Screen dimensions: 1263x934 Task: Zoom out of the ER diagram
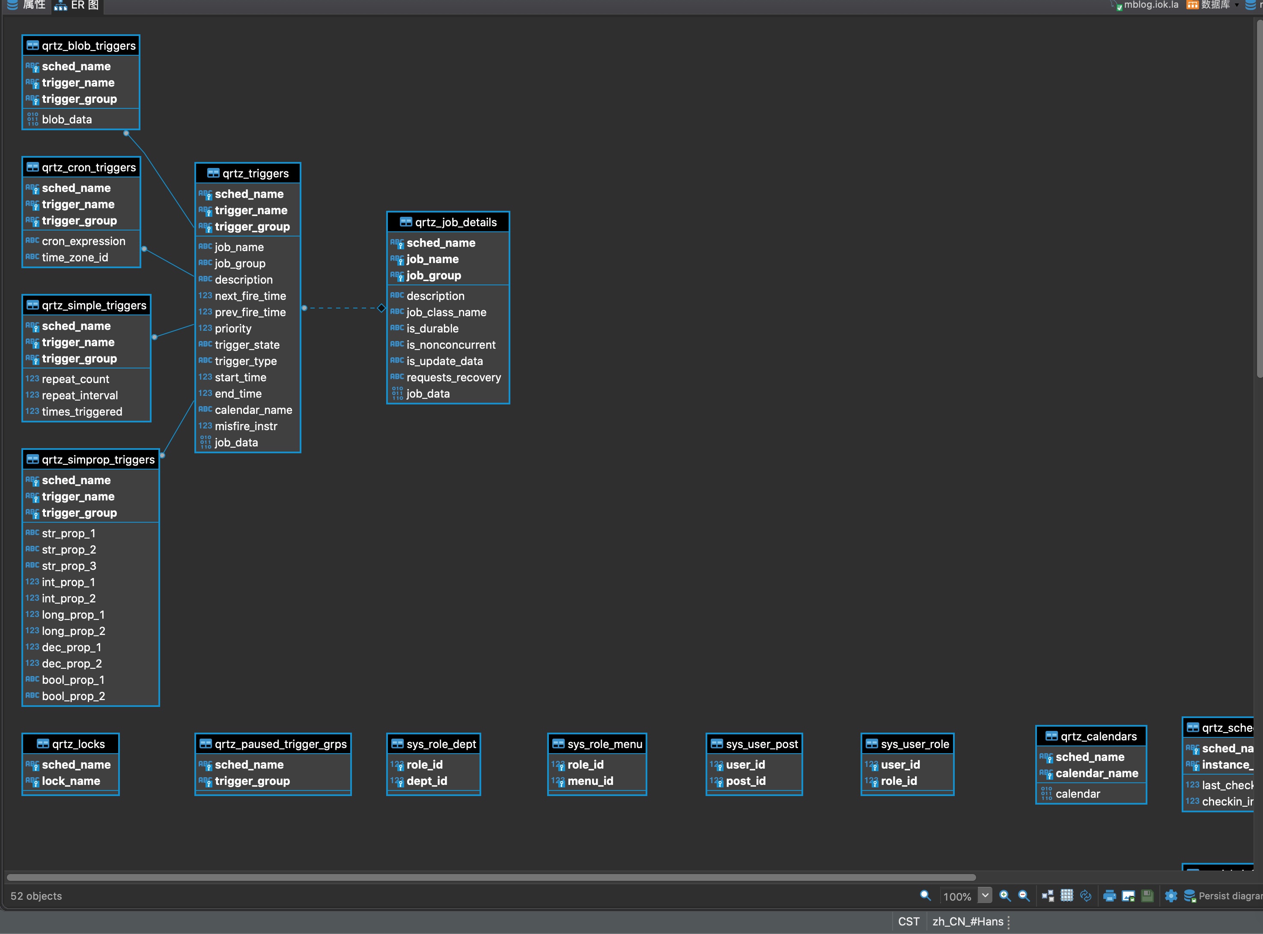[x=1024, y=895]
